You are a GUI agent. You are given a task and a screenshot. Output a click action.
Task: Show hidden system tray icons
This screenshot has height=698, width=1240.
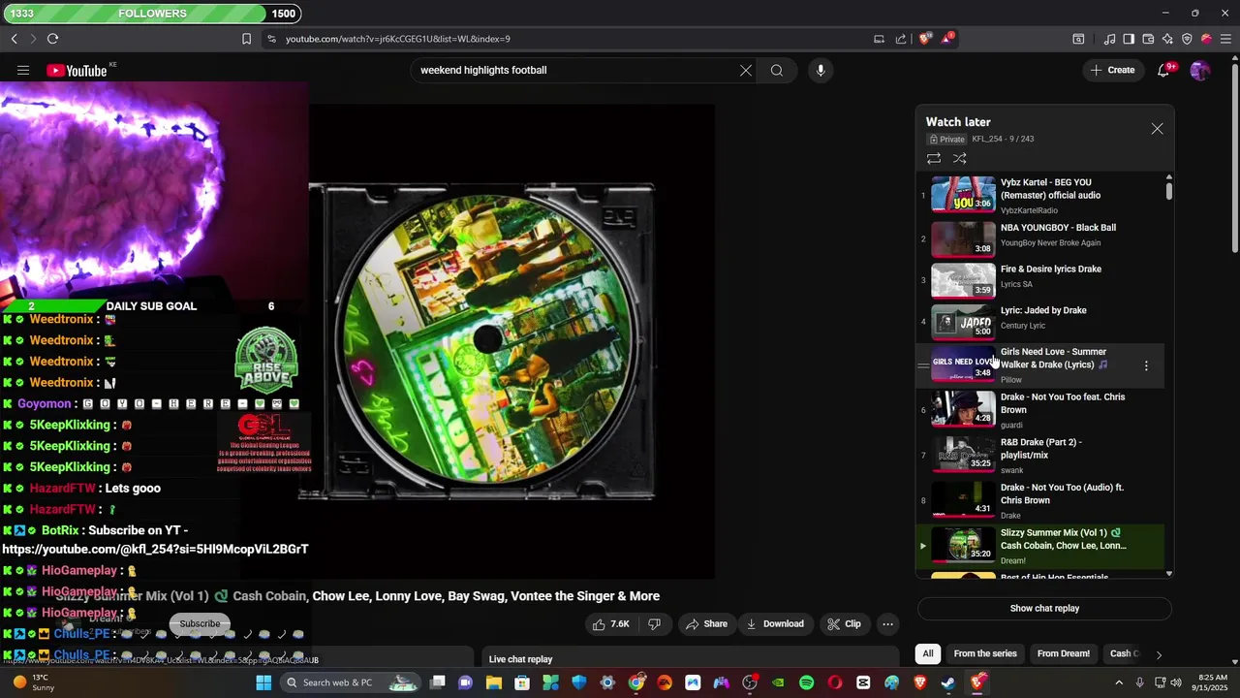[x=1120, y=682]
